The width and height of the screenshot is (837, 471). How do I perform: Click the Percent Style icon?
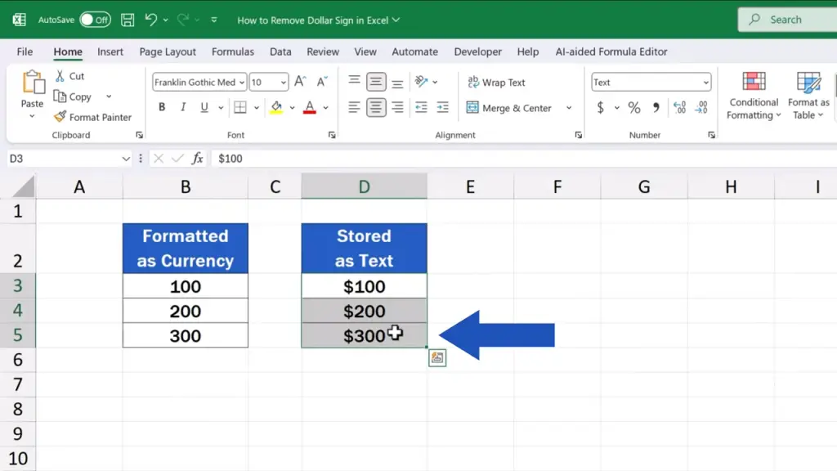[633, 107]
